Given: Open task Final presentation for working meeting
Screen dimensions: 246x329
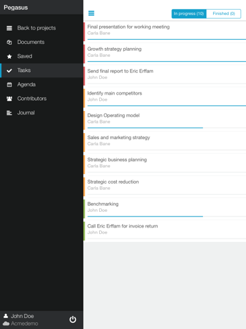Looking at the screenshot, I should tap(165, 32).
